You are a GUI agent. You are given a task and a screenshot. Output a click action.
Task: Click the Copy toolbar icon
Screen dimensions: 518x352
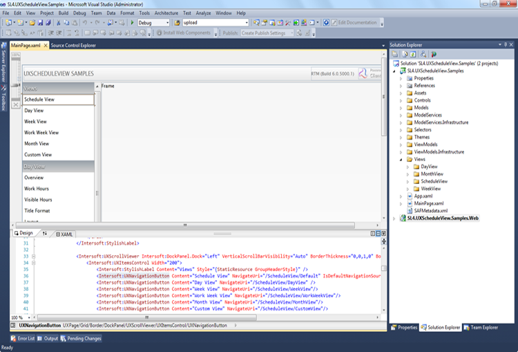[66, 23]
